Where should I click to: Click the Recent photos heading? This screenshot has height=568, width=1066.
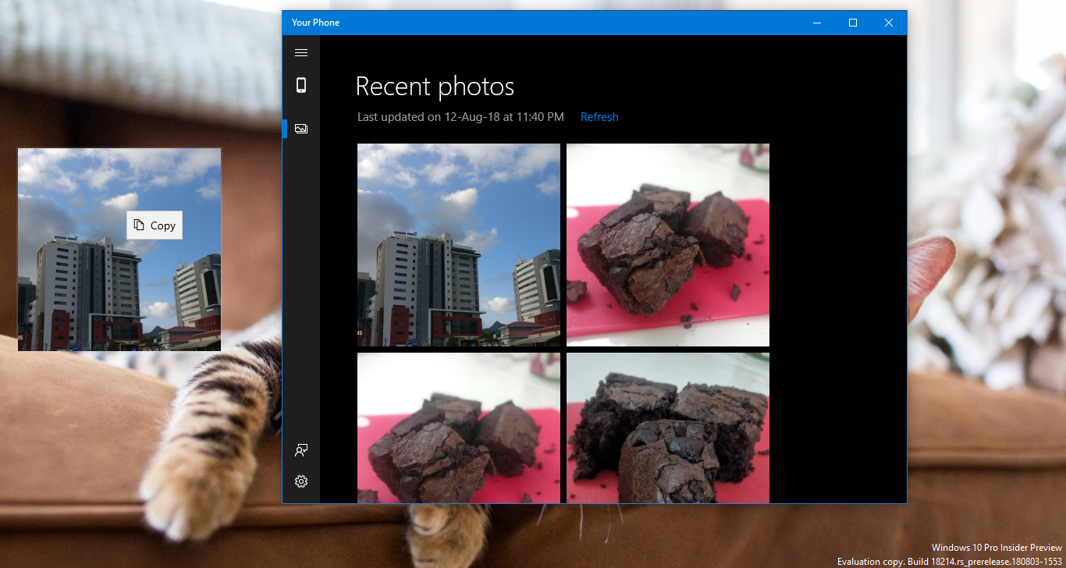[x=435, y=87]
